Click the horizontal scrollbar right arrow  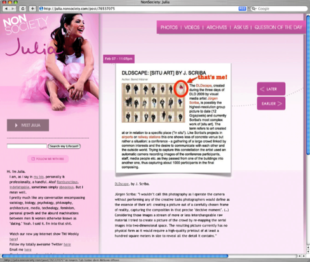point(304,256)
